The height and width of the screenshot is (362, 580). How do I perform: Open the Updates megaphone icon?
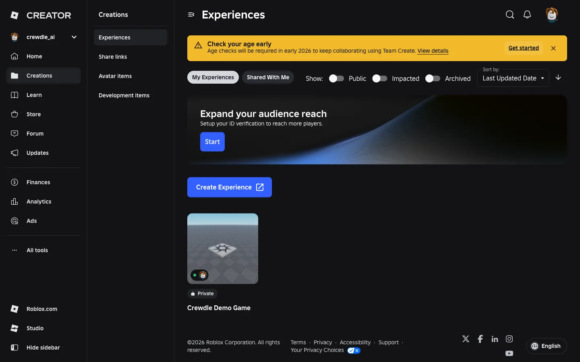click(14, 153)
